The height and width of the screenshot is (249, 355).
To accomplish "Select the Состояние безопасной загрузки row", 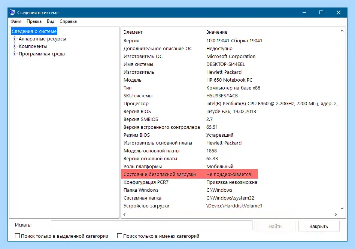I will point(189,174).
